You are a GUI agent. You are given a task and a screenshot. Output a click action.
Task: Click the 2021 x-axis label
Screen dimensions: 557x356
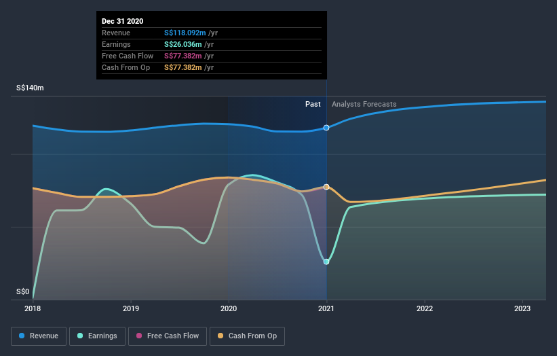[326, 308]
